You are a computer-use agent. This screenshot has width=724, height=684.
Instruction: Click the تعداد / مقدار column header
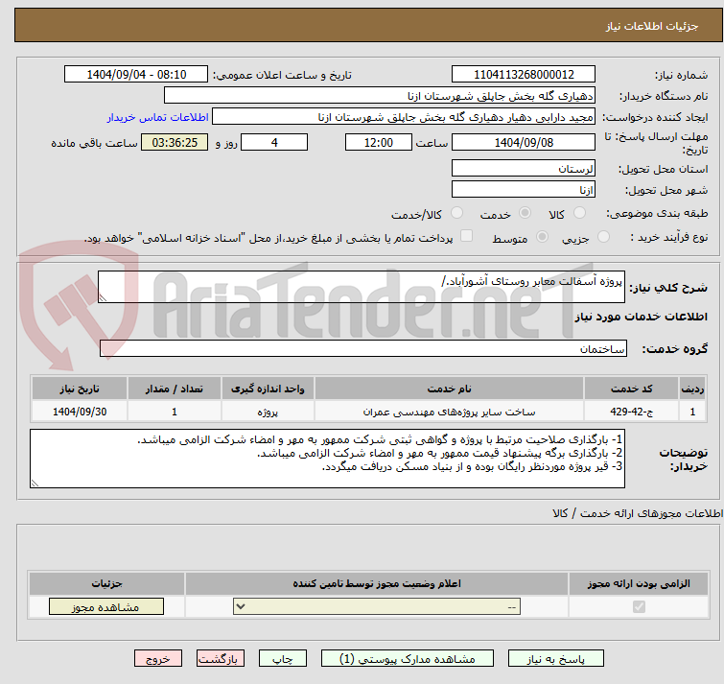click(175, 389)
